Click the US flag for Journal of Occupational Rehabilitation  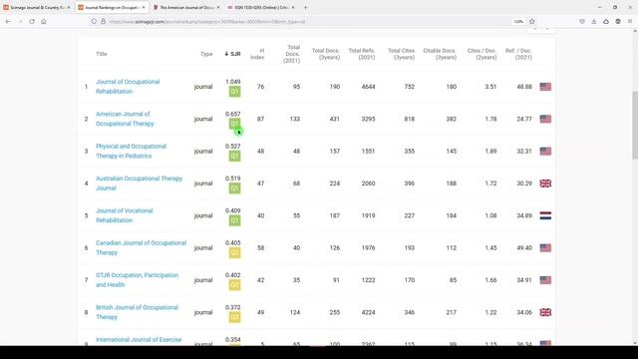545,87
